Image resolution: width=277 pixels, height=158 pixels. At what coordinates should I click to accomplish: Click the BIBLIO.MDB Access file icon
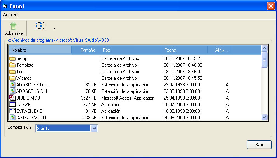pos(12,98)
